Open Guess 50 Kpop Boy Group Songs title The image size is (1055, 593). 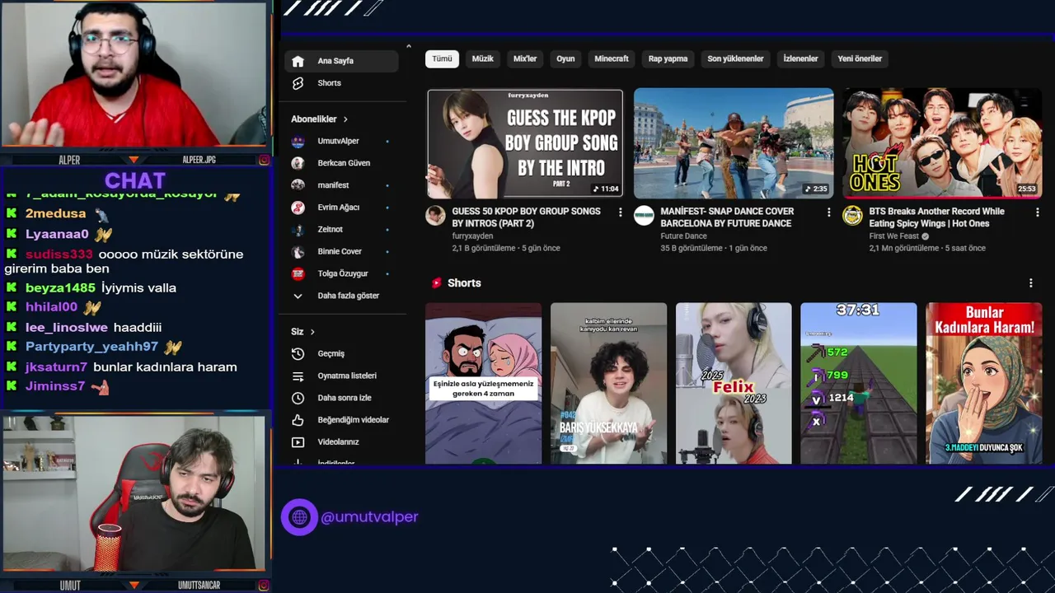point(527,217)
